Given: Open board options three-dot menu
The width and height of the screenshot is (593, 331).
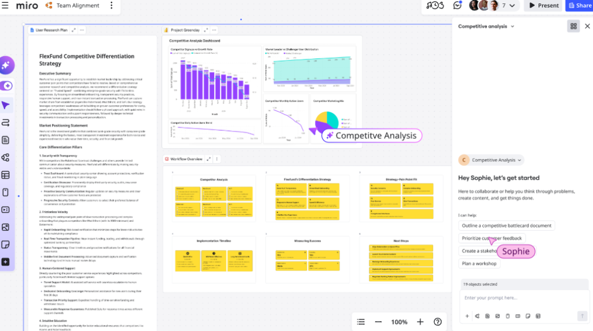Looking at the screenshot, I should pyautogui.click(x=111, y=6).
